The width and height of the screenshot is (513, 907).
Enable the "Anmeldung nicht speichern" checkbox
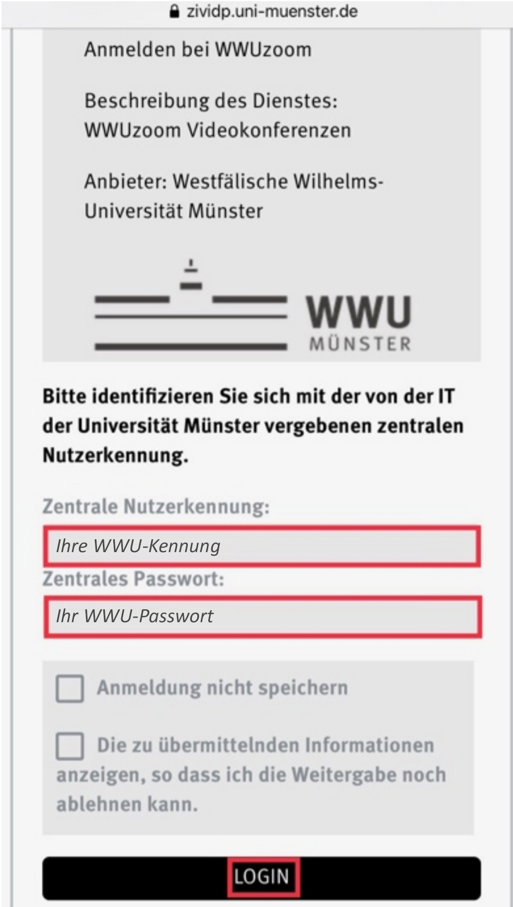(70, 688)
